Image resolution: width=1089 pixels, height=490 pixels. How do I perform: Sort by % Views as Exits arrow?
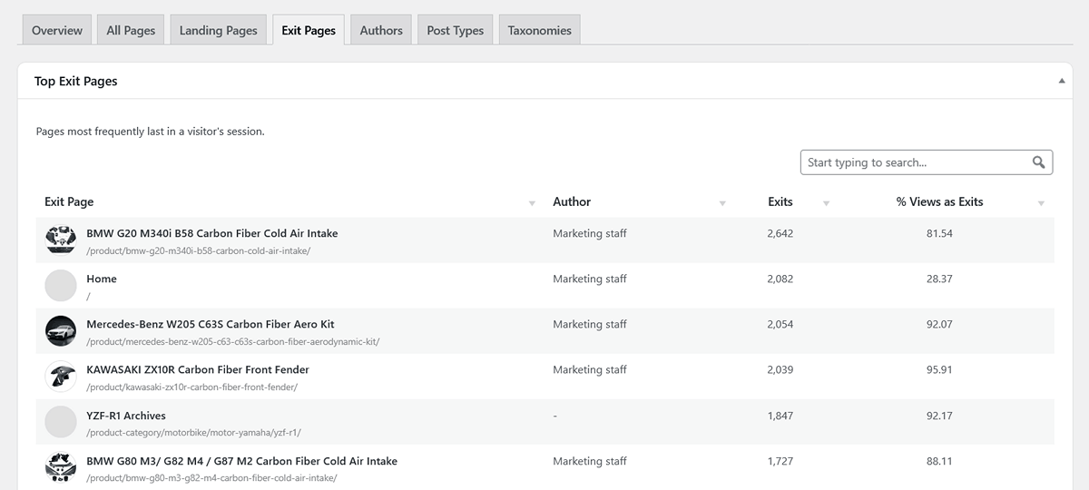pyautogui.click(x=1041, y=203)
